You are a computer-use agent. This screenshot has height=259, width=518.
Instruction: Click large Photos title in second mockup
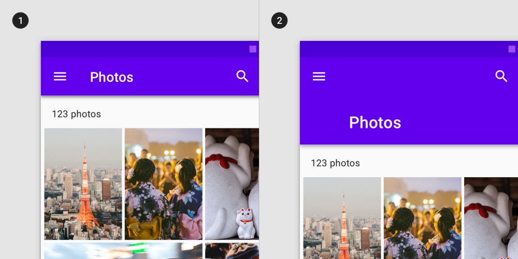(375, 123)
